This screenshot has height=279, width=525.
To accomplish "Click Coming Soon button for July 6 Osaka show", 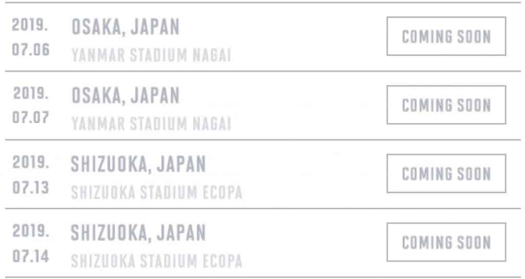I will click(x=446, y=36).
